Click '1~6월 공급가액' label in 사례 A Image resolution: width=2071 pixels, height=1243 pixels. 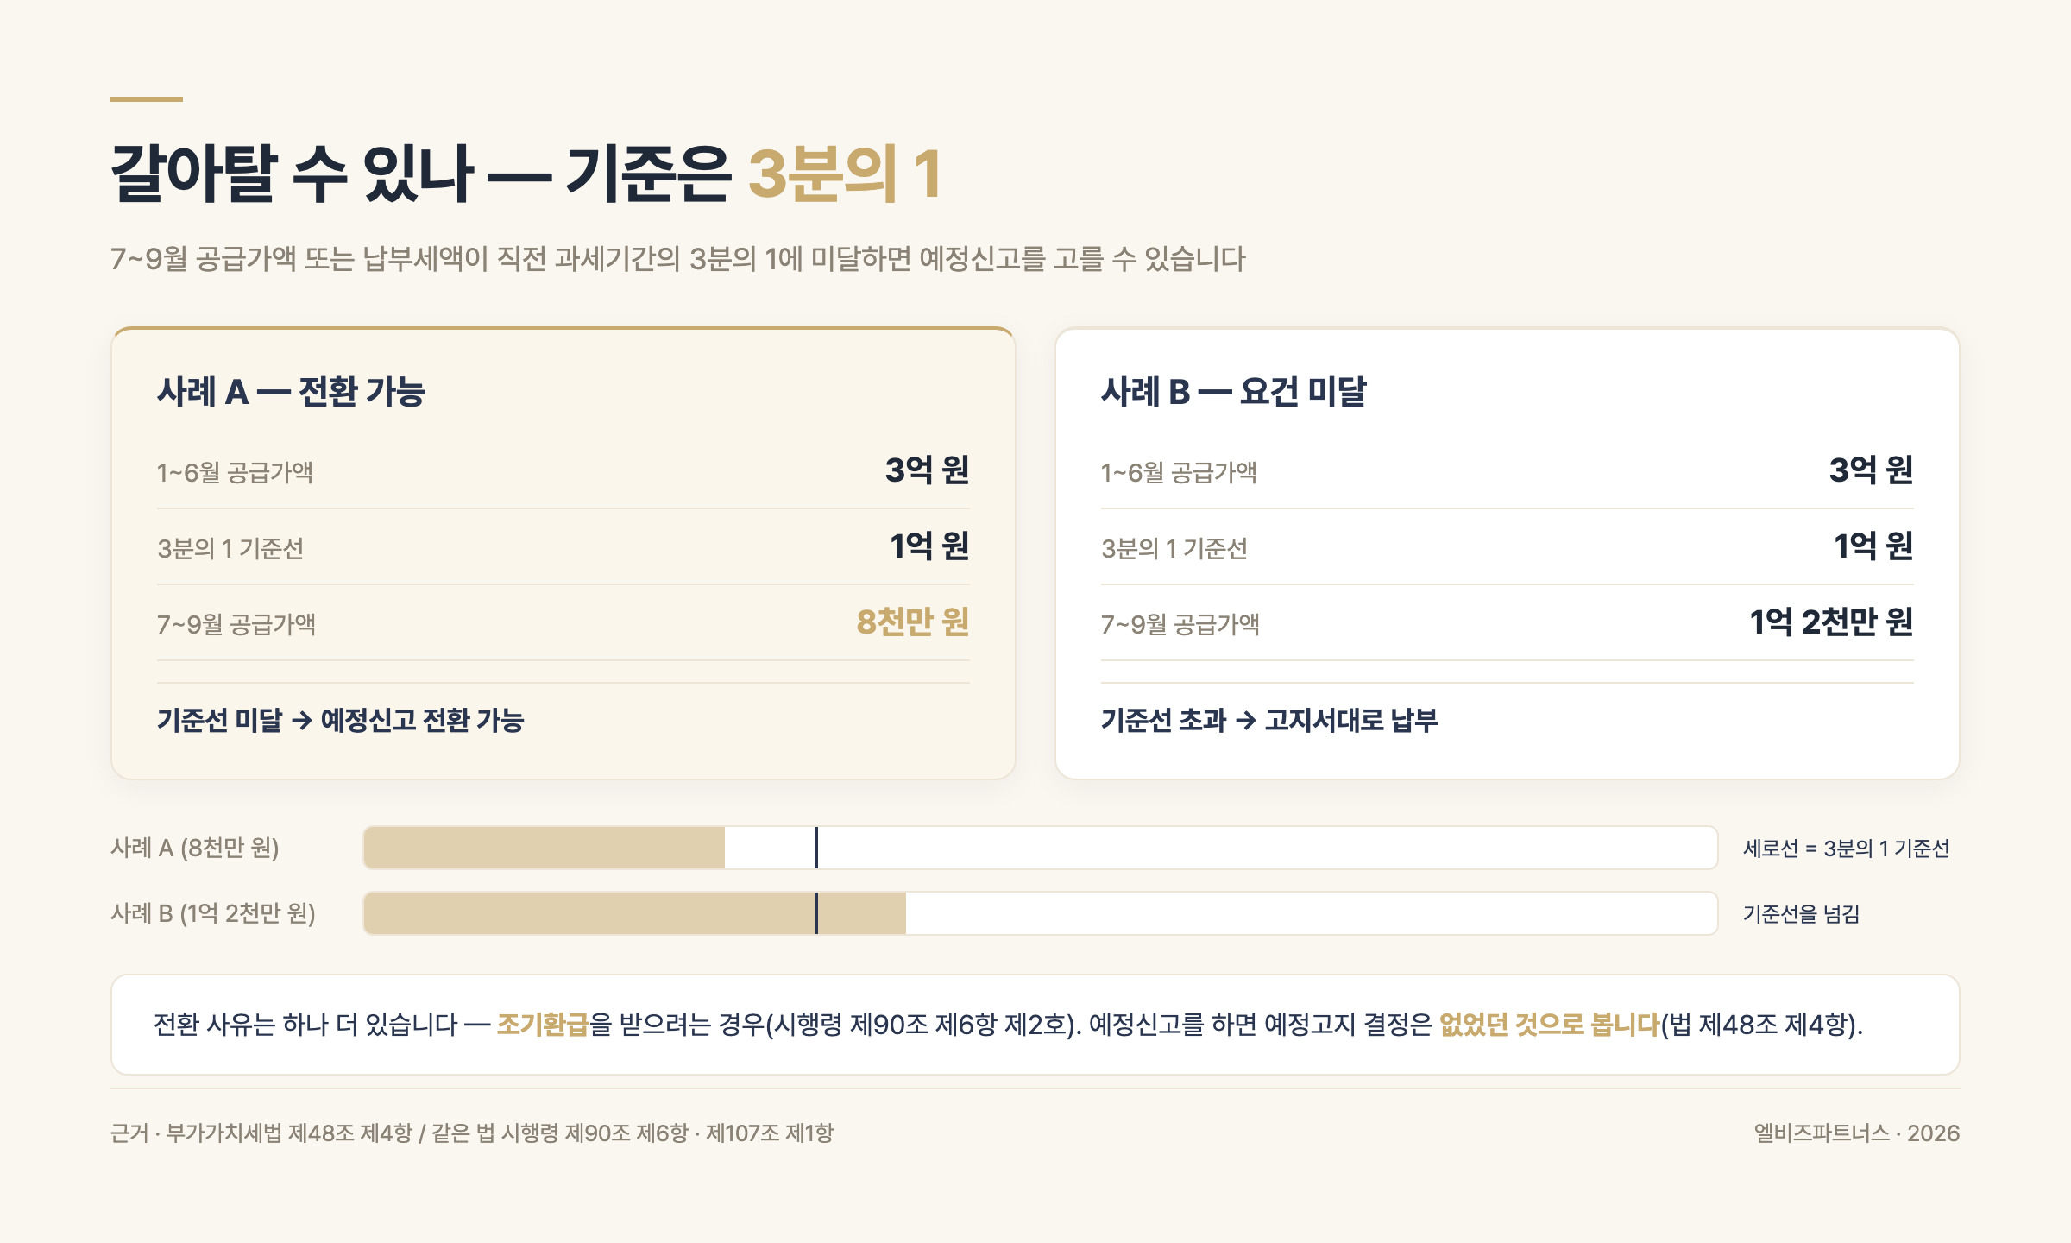pos(235,472)
